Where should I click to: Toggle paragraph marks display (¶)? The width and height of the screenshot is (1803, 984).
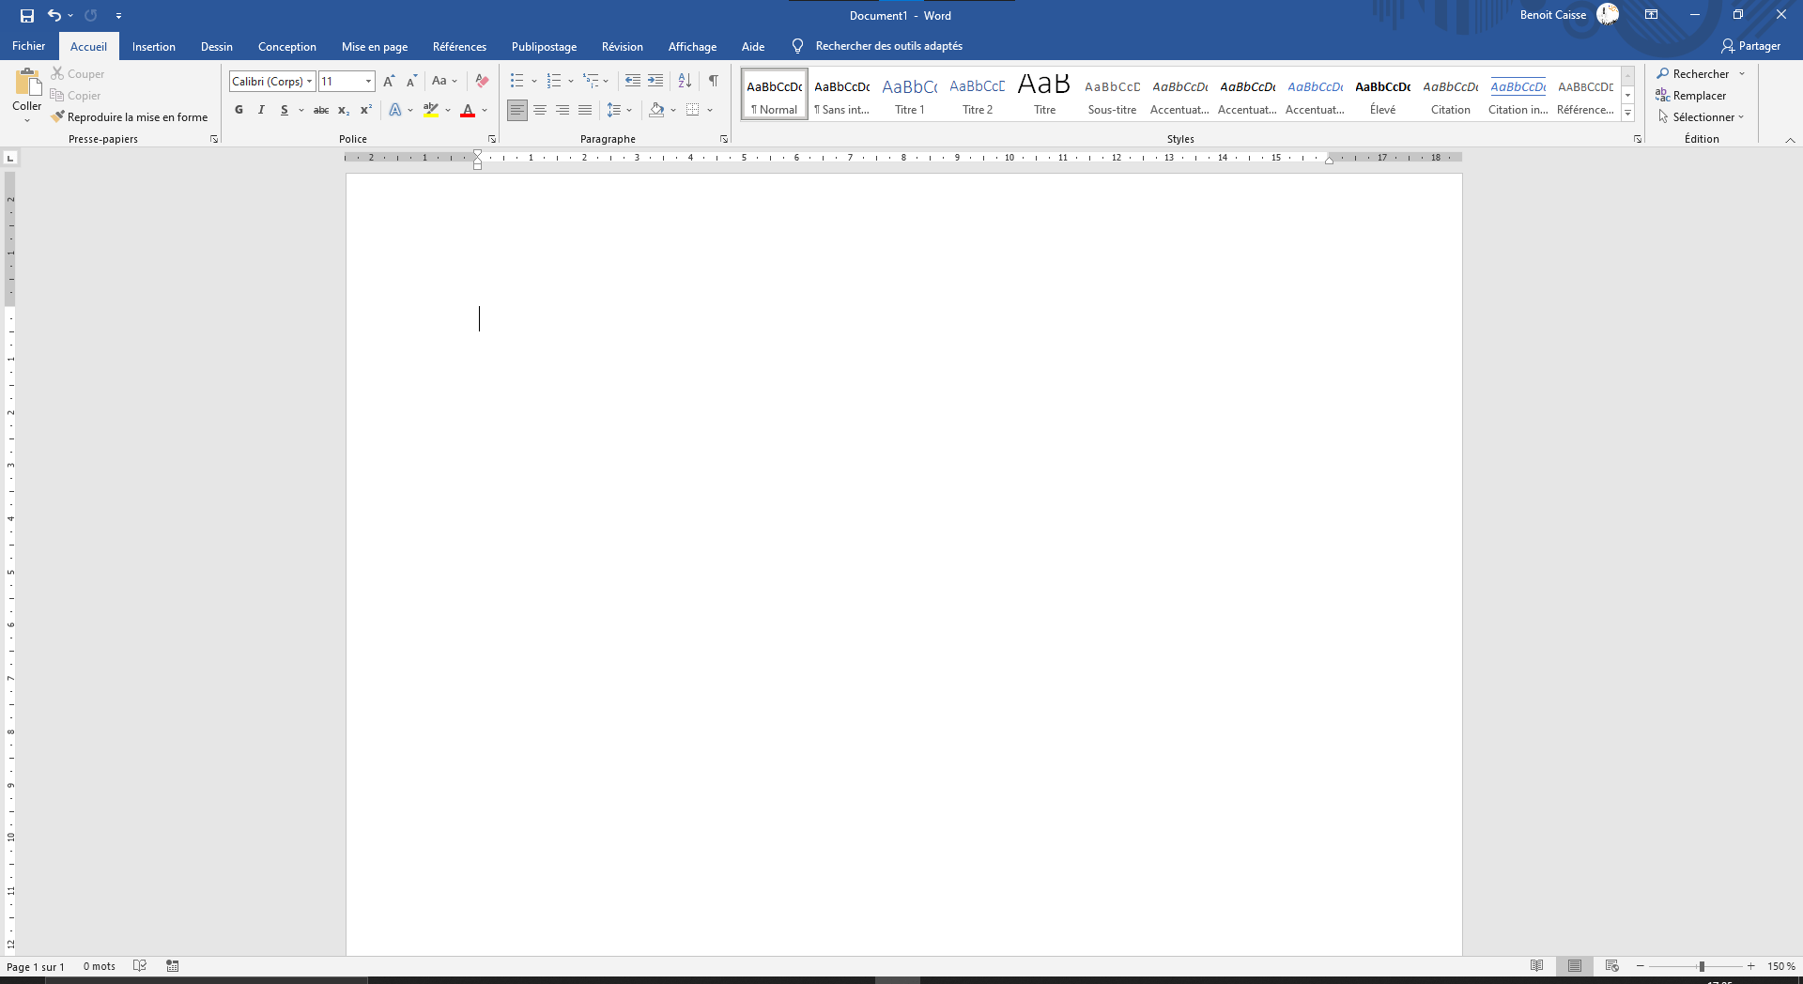(x=714, y=81)
